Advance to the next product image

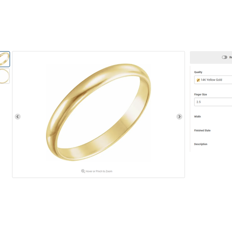tap(179, 117)
